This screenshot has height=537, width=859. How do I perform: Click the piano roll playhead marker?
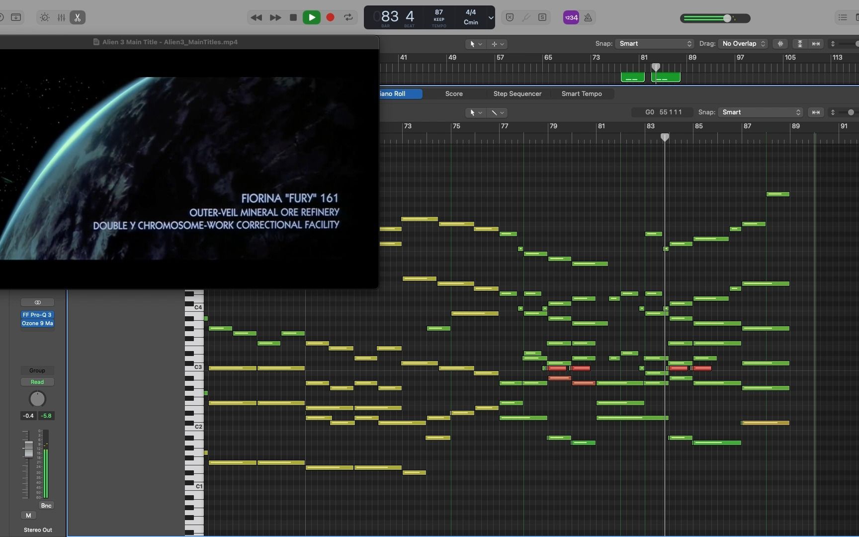(665, 137)
